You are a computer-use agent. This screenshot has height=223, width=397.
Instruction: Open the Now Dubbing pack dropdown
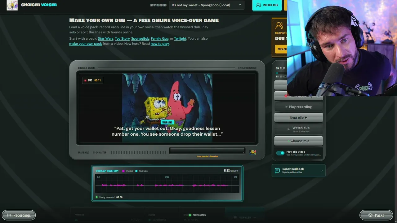click(207, 5)
